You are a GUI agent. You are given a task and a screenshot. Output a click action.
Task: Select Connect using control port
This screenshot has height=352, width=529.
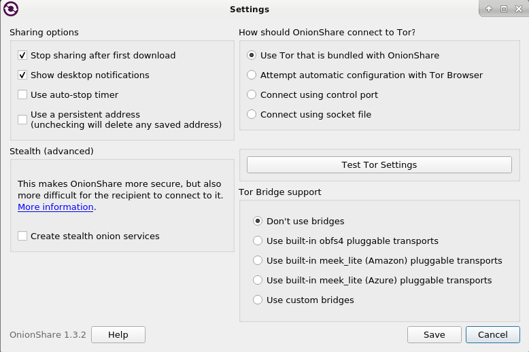pyautogui.click(x=252, y=95)
